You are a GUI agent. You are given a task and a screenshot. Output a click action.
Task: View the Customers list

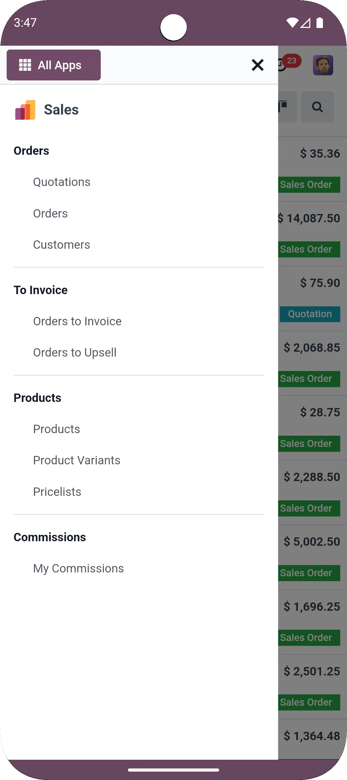click(x=61, y=245)
